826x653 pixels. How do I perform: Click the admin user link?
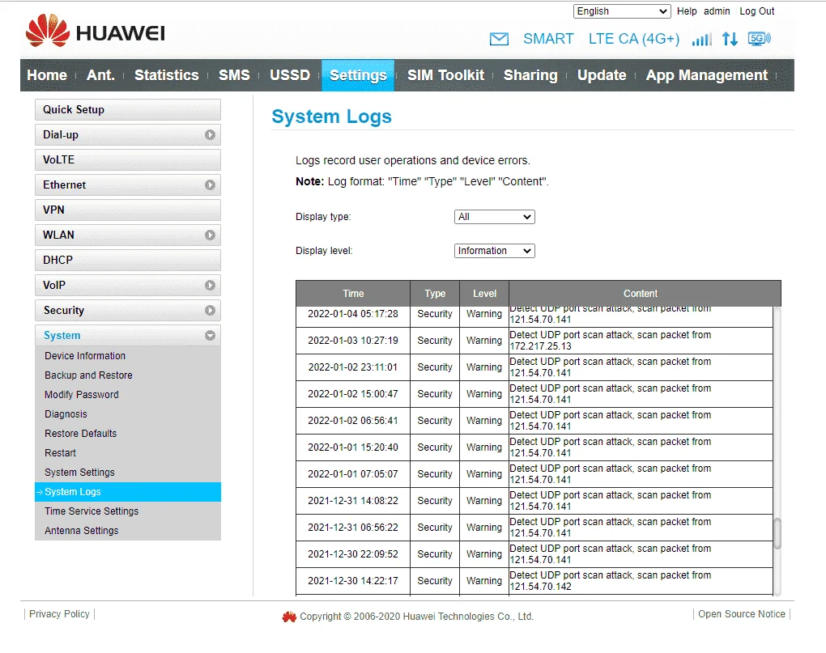717,11
